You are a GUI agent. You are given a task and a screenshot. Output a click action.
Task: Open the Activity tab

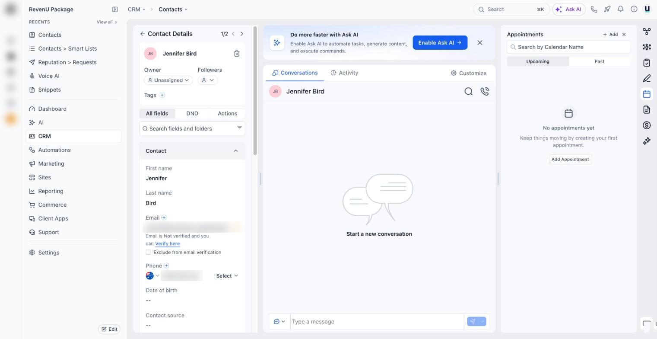(344, 73)
